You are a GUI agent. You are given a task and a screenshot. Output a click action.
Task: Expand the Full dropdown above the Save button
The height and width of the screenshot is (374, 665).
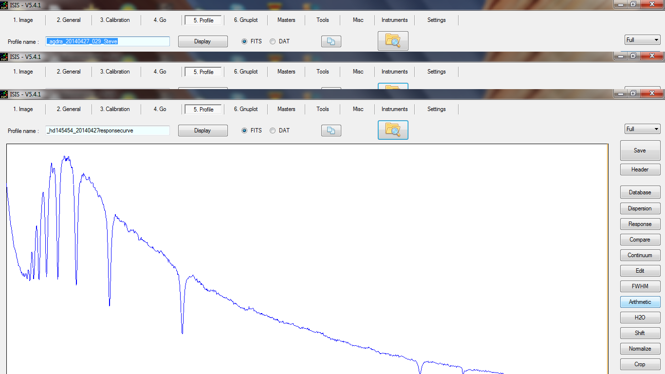click(x=642, y=129)
